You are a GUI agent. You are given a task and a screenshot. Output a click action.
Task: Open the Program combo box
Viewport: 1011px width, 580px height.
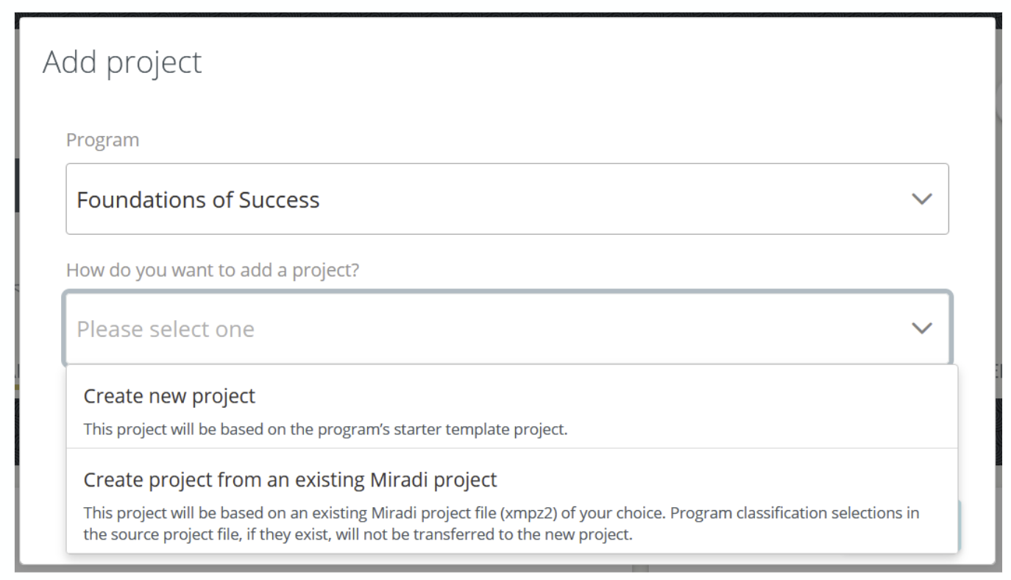point(506,199)
